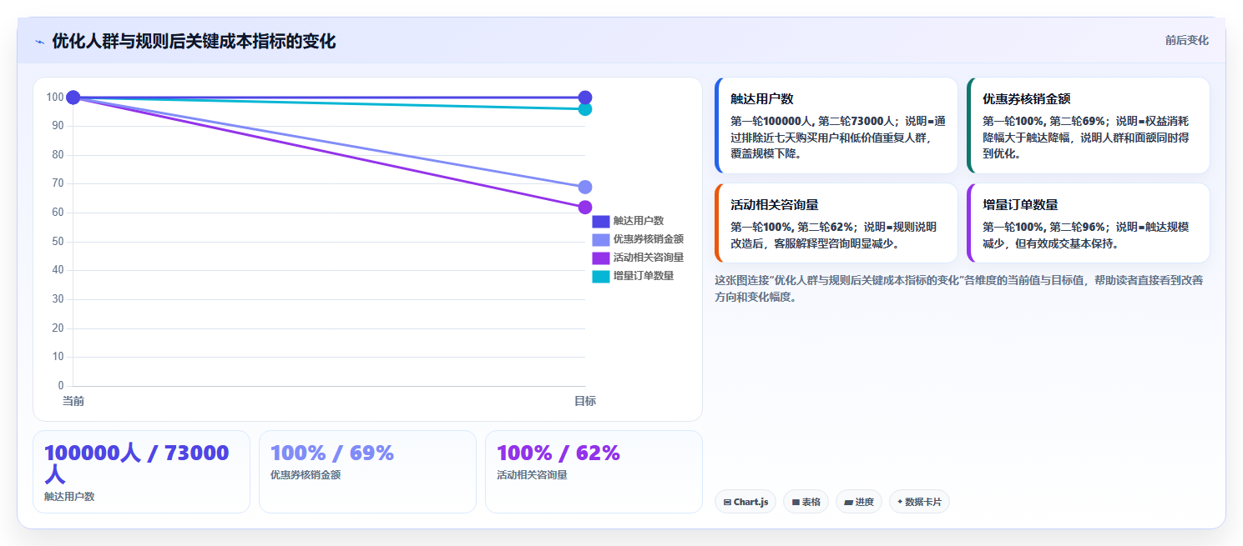Viewport: 1243px width, 546px height.
Task: Toggle the 优惠券核销金额 legend color swatch
Action: point(601,239)
